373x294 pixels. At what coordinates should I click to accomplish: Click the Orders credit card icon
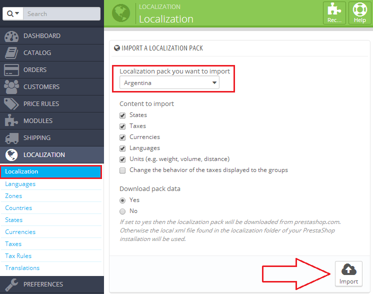[x=11, y=70]
